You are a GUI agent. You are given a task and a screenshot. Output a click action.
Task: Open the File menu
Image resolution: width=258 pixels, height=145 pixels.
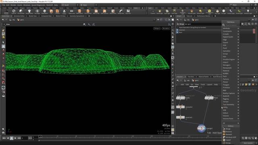(x=4, y=5)
